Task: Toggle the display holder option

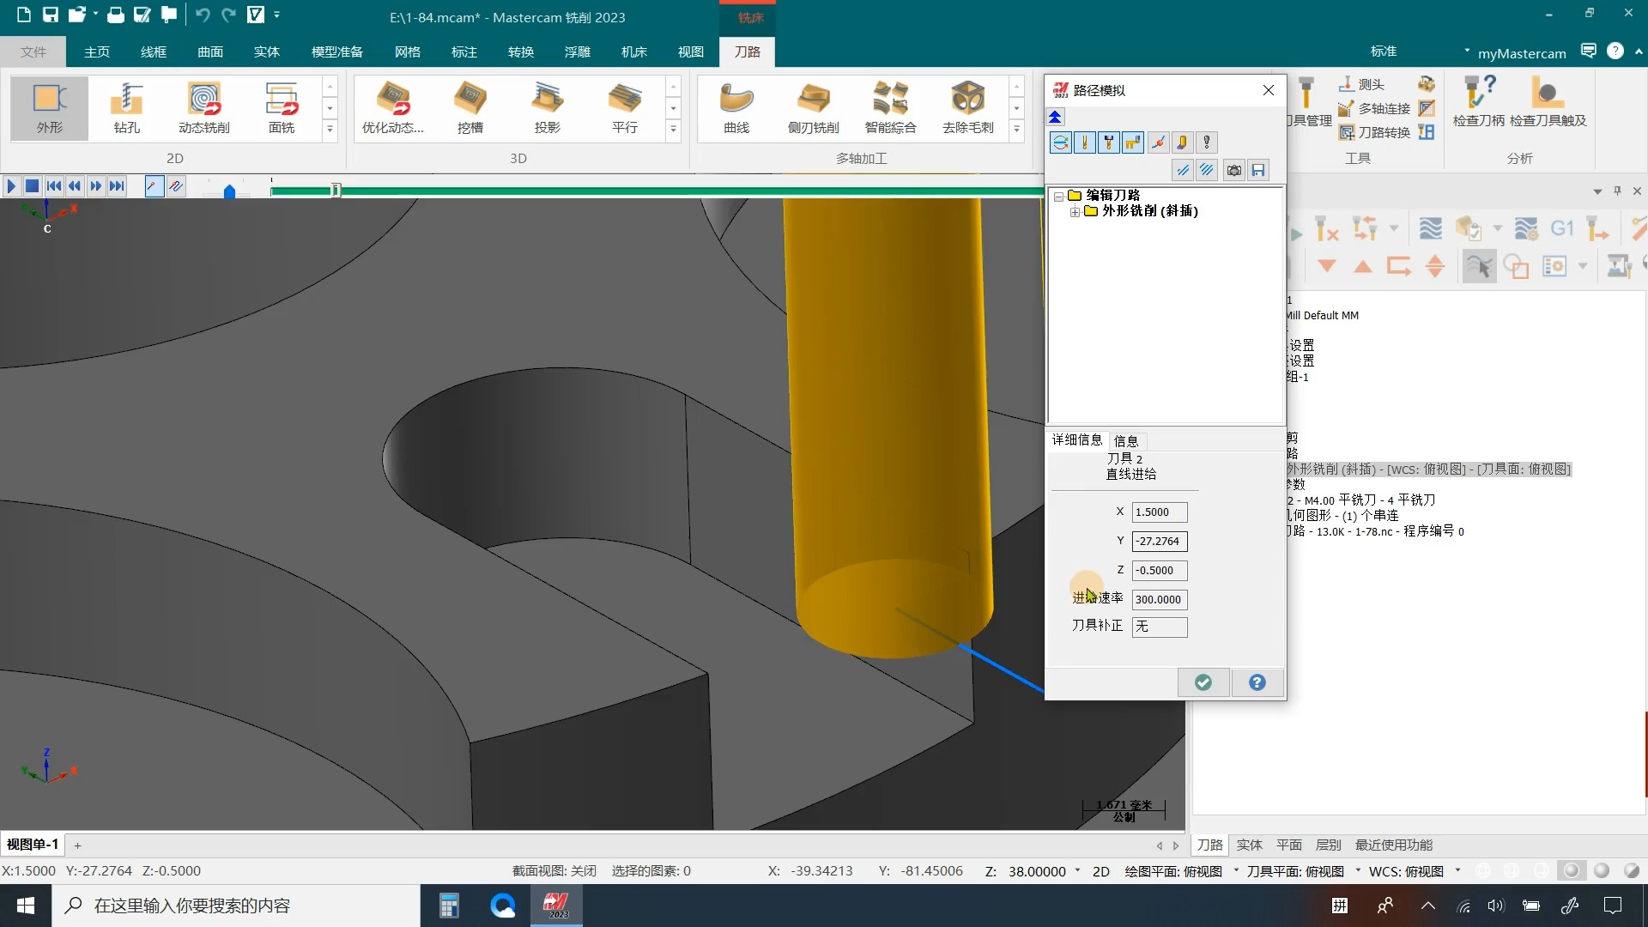Action: [1109, 142]
